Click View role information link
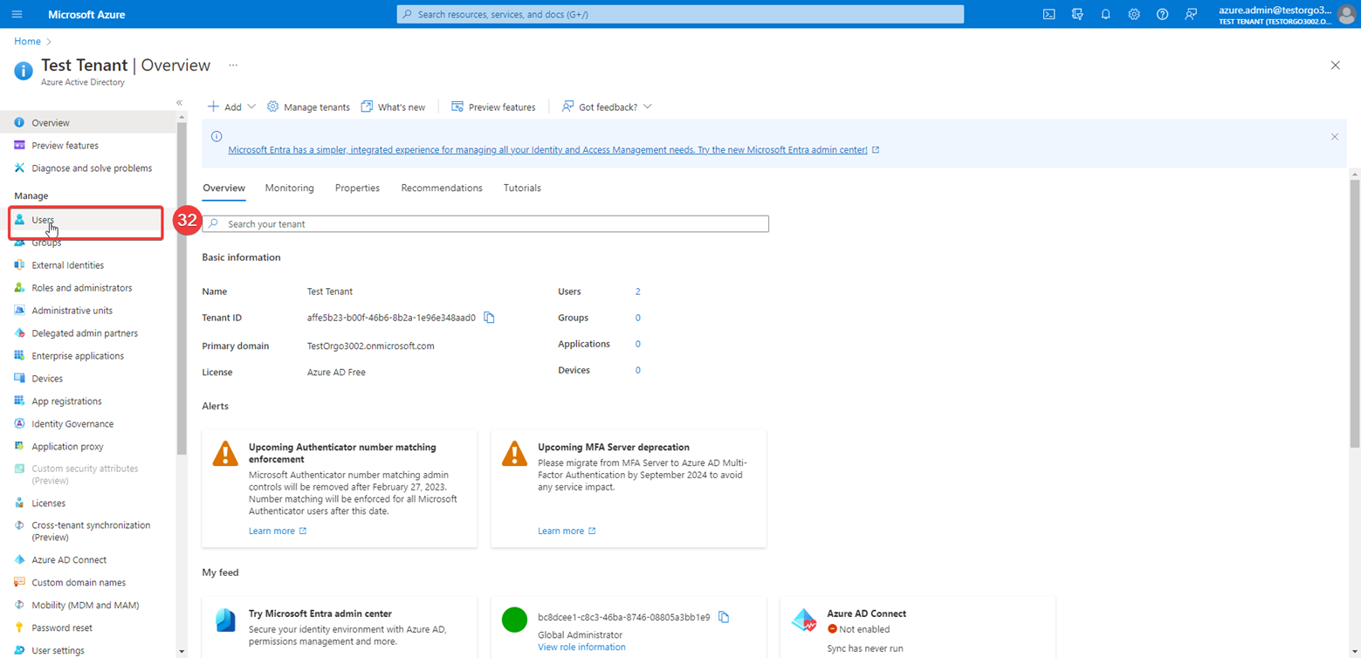Viewport: 1361px width, 658px height. [x=581, y=648]
